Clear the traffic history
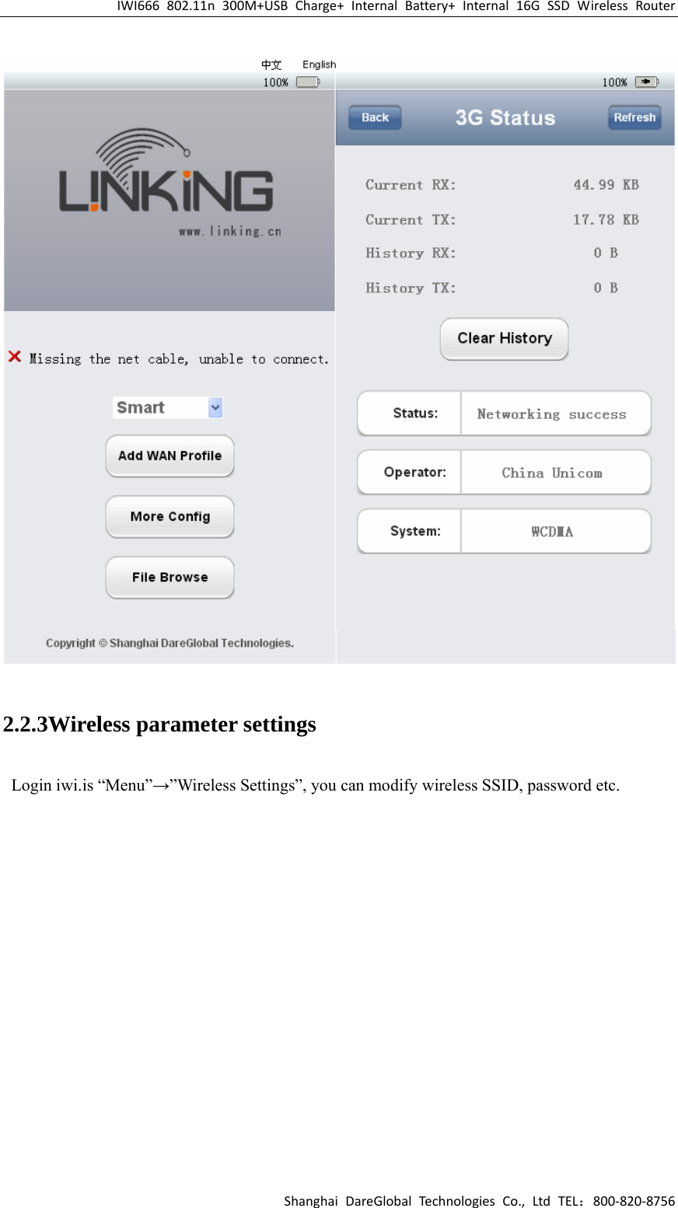This screenshot has width=678, height=1208. point(505,339)
